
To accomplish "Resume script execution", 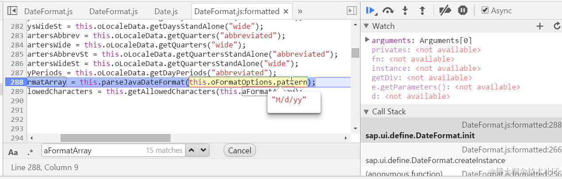I will point(371,10).
